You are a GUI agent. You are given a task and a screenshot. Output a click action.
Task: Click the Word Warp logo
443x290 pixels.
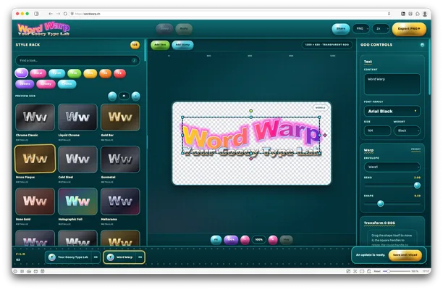[43, 29]
